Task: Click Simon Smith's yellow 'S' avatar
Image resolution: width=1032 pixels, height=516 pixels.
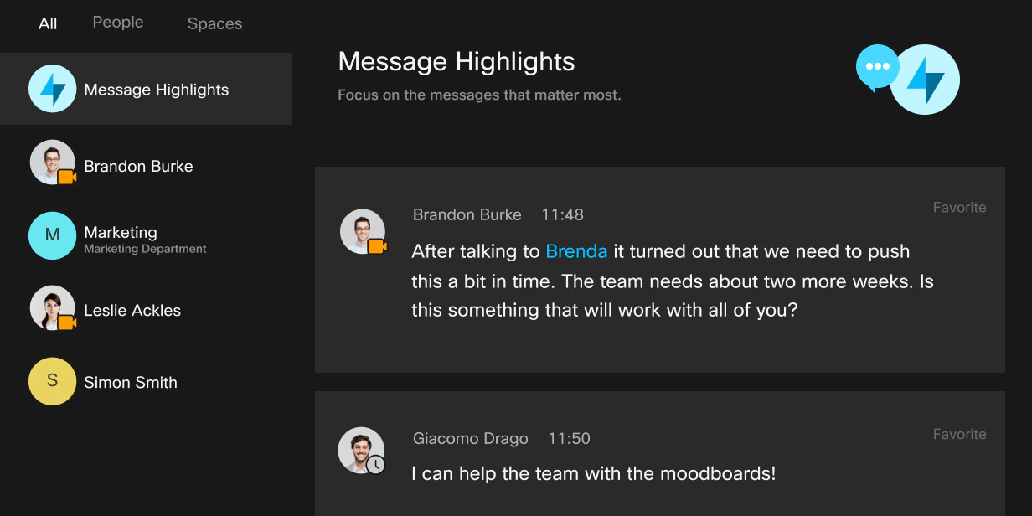Action: click(52, 381)
